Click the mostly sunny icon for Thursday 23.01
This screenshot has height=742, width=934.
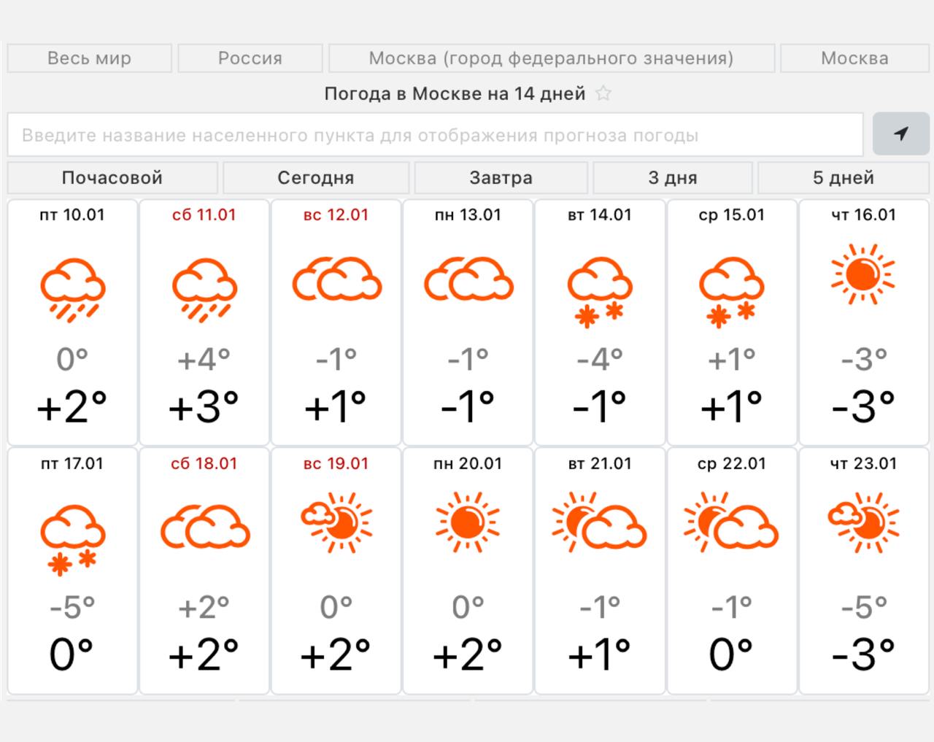point(863,521)
